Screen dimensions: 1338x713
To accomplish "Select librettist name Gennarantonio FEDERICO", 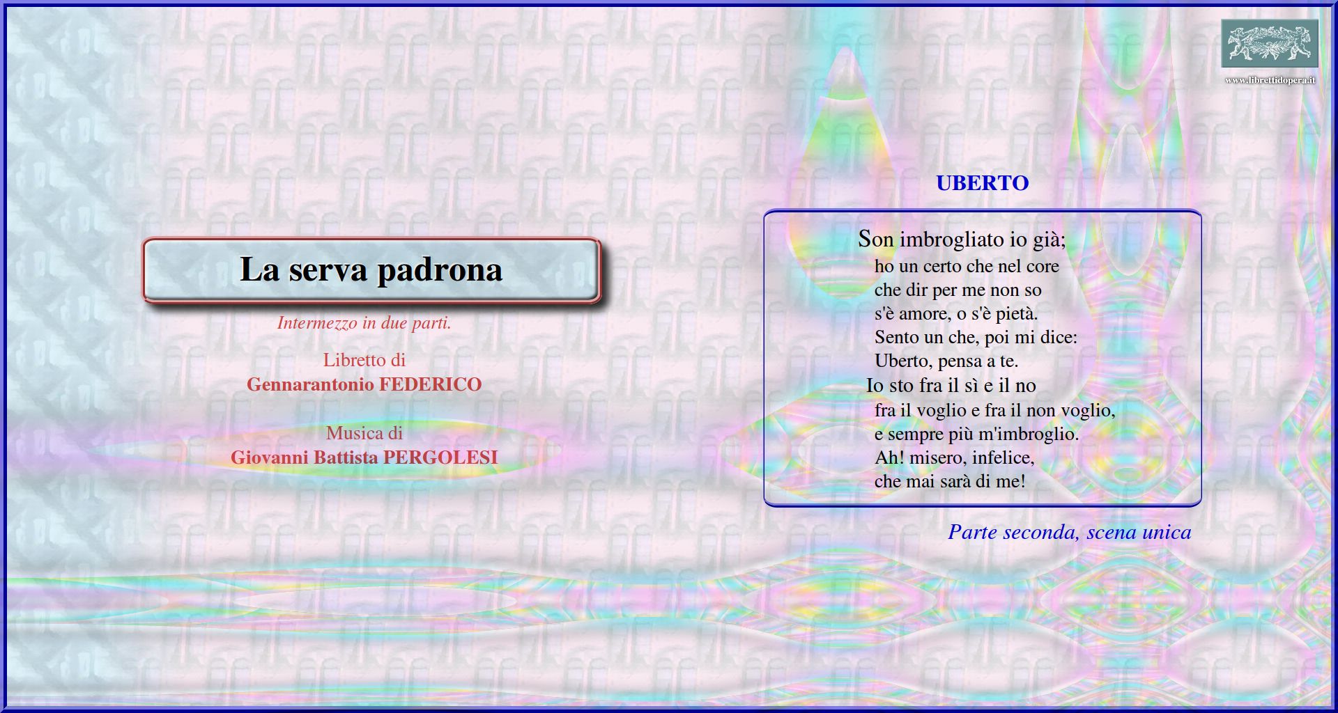I will [364, 384].
